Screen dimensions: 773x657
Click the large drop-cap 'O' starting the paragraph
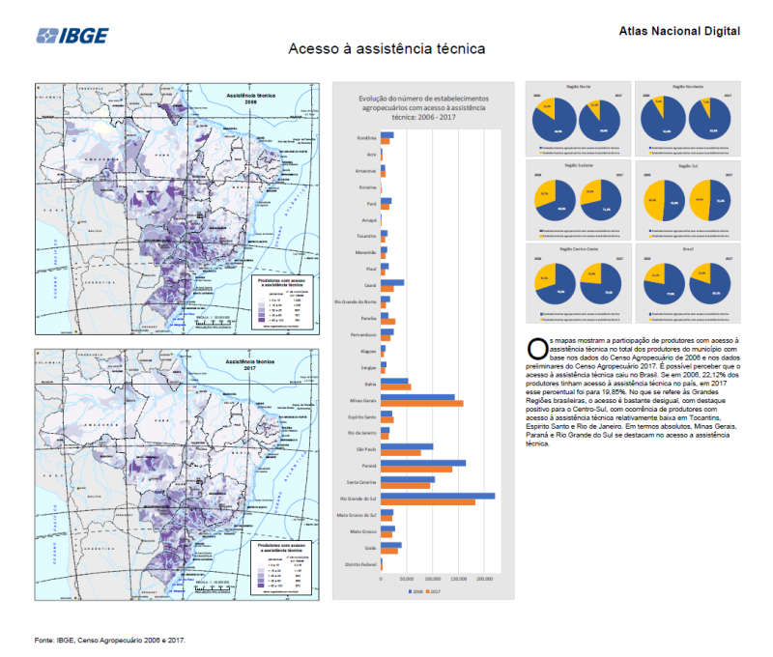click(537, 349)
